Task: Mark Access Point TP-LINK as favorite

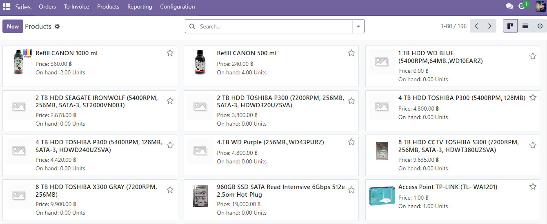Action: pyautogui.click(x=533, y=187)
